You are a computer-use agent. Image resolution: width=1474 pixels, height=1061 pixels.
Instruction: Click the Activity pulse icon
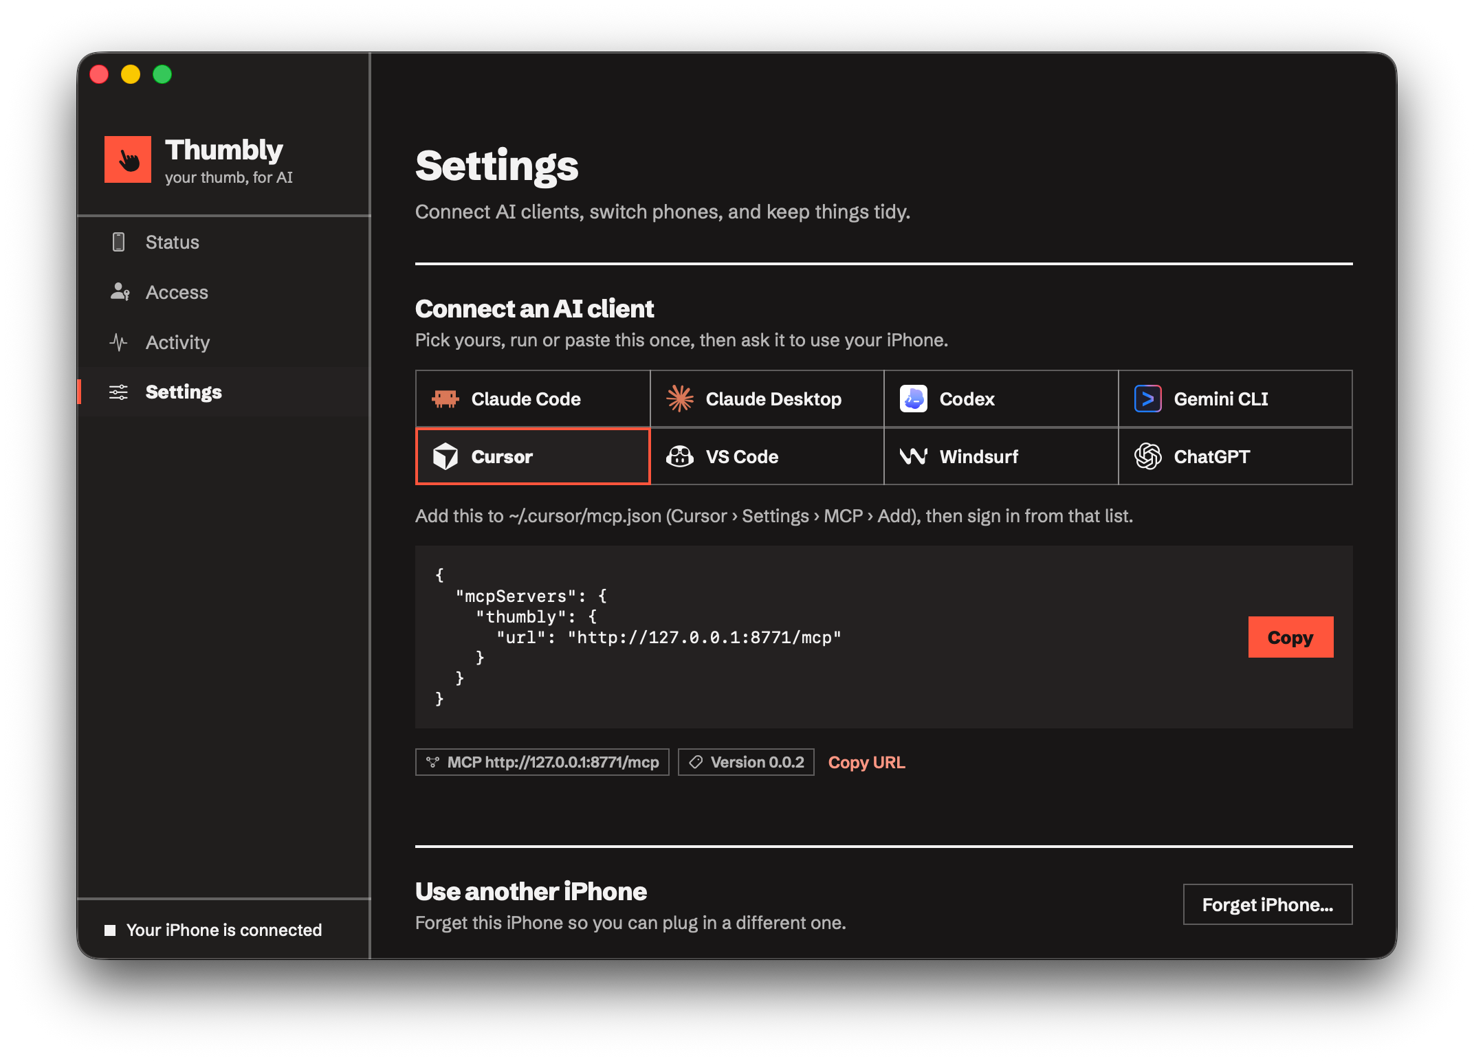click(x=118, y=342)
